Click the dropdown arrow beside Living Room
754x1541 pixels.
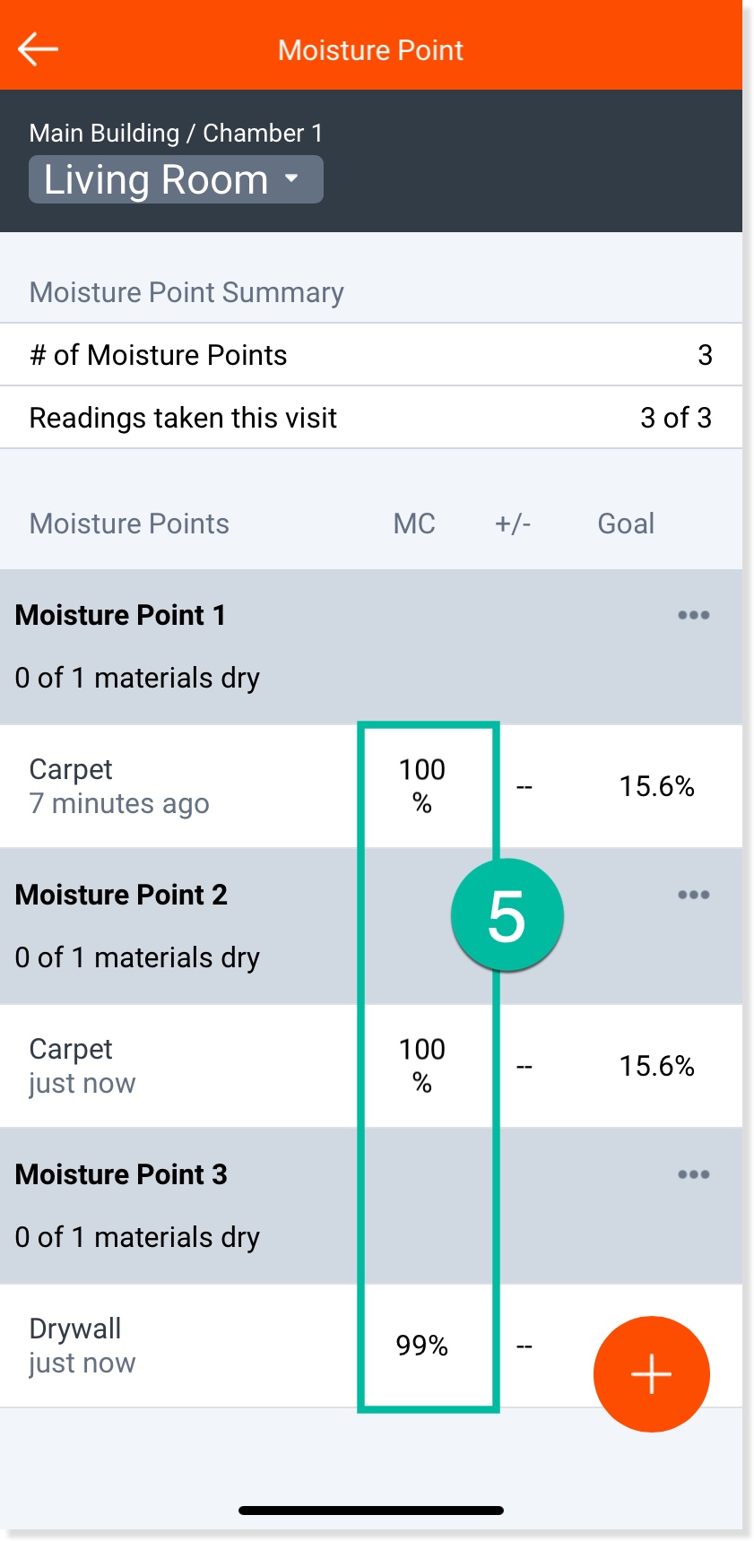coord(291,178)
